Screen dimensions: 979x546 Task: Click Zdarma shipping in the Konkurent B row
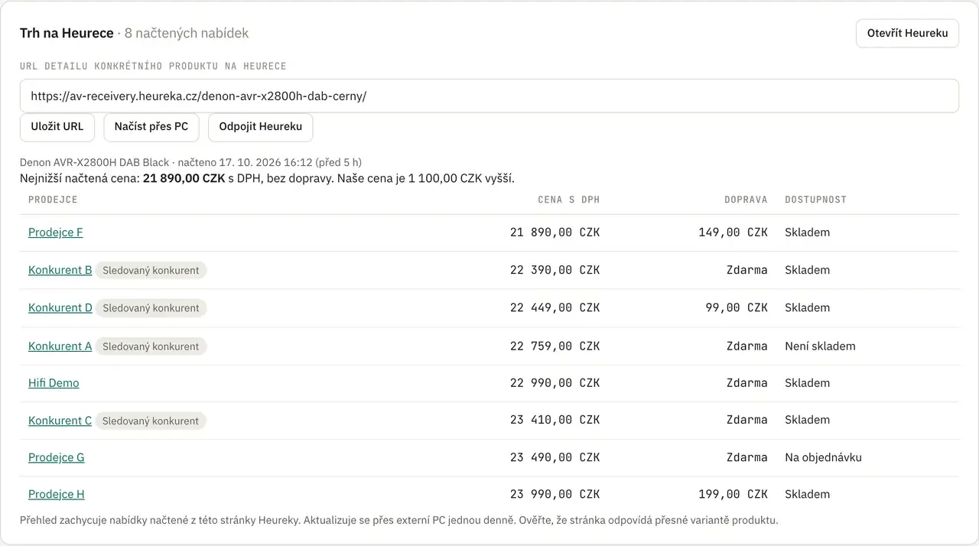click(x=747, y=270)
